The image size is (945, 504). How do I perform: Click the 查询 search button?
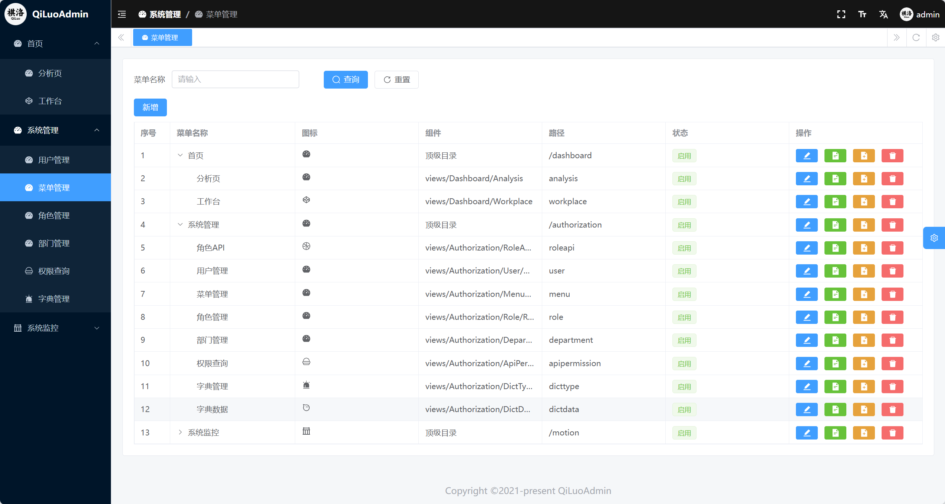click(345, 80)
